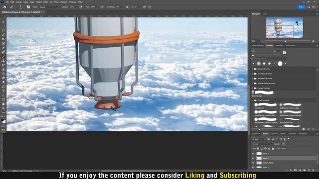Open the Paths tab
This screenshot has height=179, width=319.
click(283, 134)
